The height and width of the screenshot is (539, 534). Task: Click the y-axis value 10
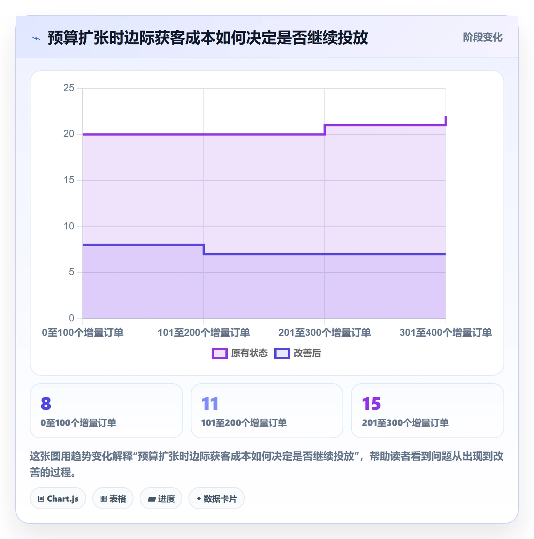click(69, 226)
